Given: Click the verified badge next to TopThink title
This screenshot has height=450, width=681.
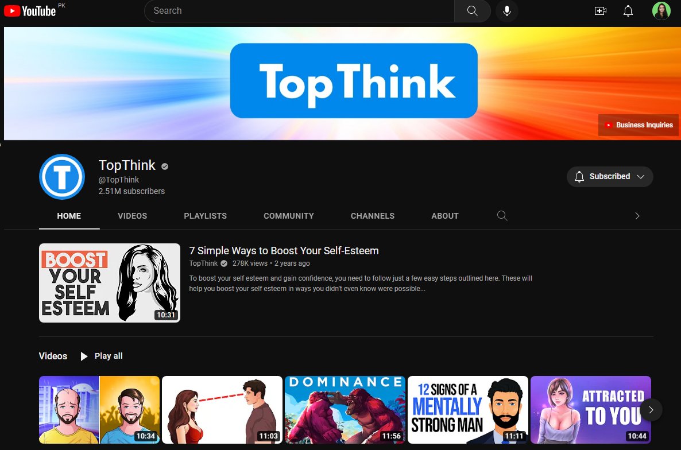Looking at the screenshot, I should [x=165, y=166].
